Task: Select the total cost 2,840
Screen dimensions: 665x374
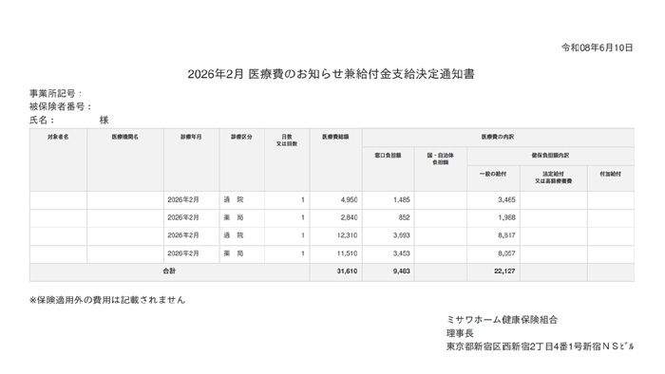Action: pyautogui.click(x=349, y=217)
